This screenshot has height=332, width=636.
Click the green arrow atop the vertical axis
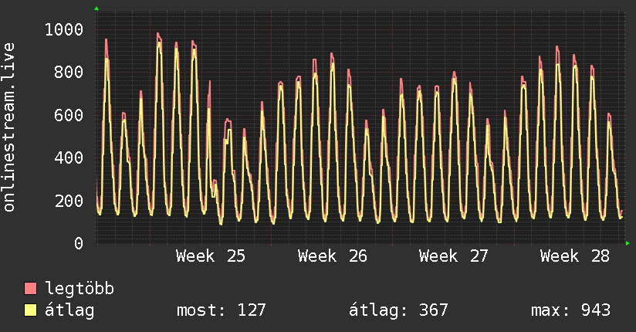tap(96, 8)
